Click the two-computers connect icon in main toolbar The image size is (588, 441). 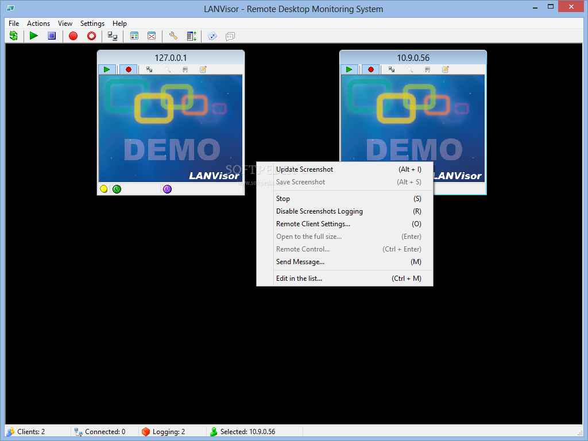click(113, 36)
